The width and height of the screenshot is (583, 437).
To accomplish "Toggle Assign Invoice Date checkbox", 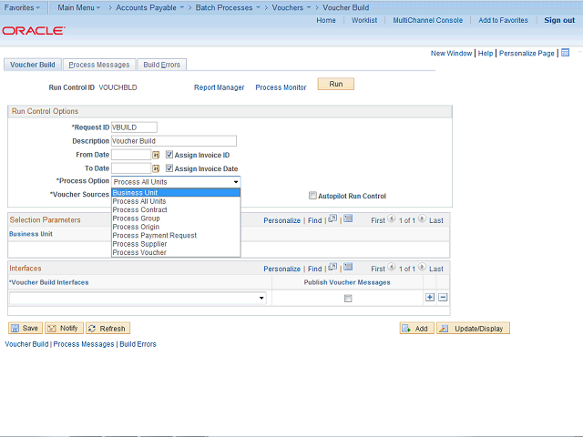I will tap(169, 168).
